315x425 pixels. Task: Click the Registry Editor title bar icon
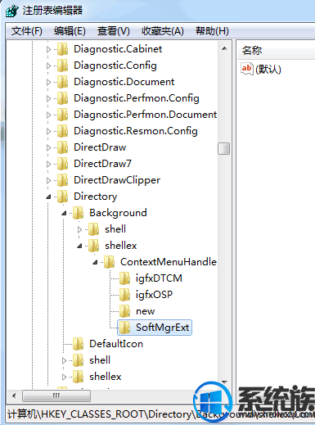(11, 11)
